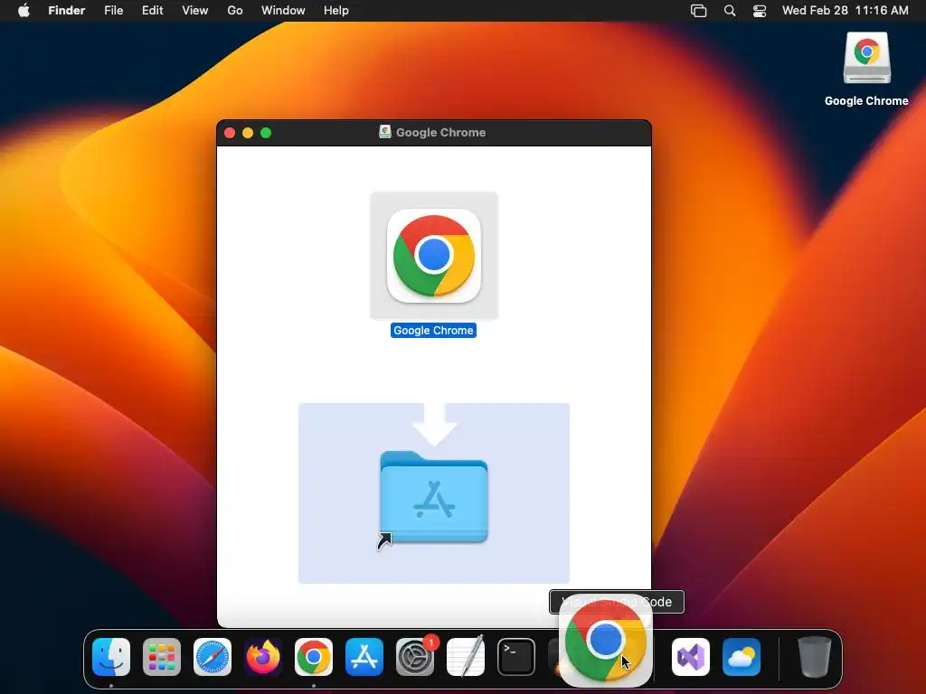Click the Google Chrome desktop volume label

pos(866,101)
